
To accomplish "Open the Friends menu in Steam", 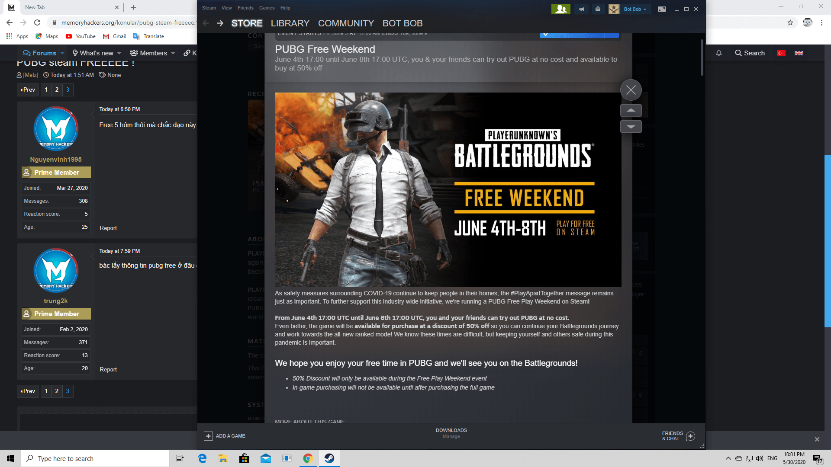I will pyautogui.click(x=245, y=8).
